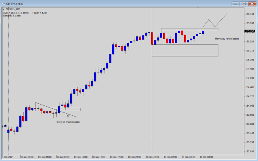Click the '11 Jan 08:00' time axis label
Viewport: 258px width, 161px height.
coord(206,157)
